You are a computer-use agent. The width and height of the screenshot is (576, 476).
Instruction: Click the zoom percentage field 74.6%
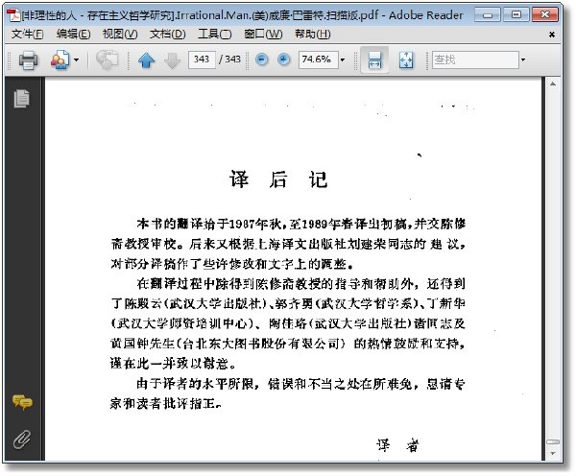point(318,59)
